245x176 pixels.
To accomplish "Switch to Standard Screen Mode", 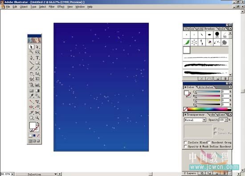I will [x=30, y=141].
